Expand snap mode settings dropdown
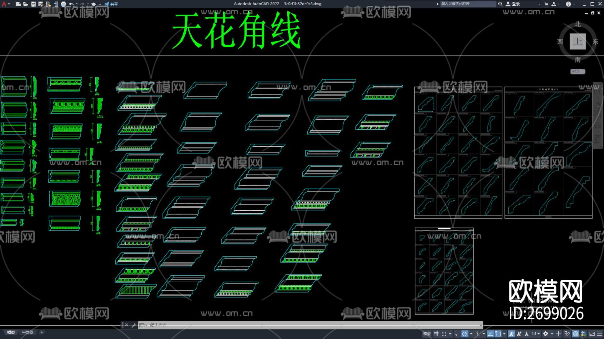The image size is (604, 339). click(x=450, y=334)
